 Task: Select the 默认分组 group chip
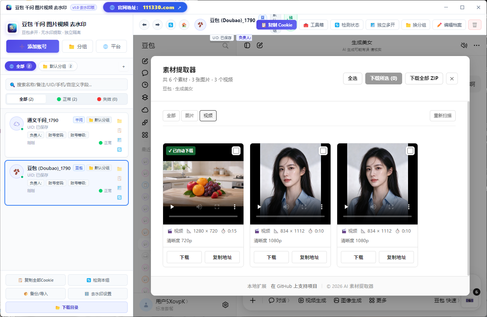[58, 66]
